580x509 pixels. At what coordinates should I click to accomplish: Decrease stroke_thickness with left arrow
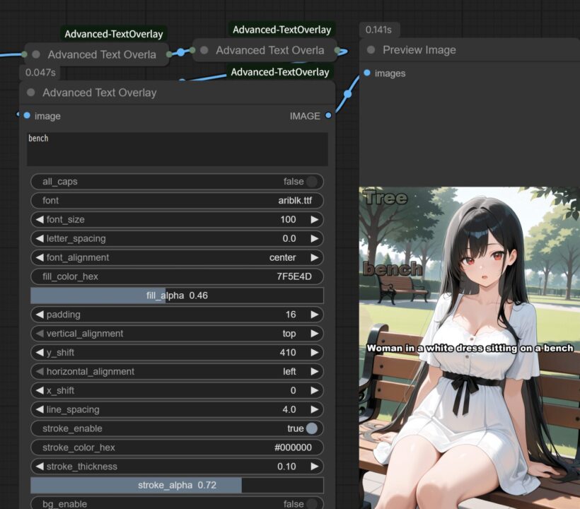tap(40, 467)
